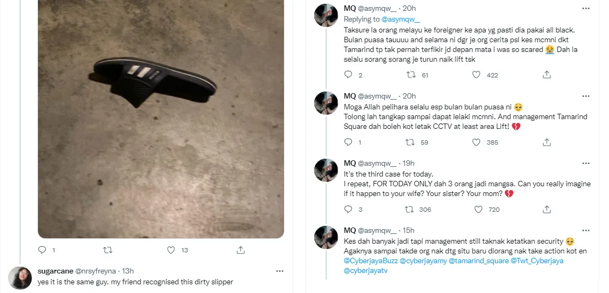Reply to the slipper photo tweet
Viewport: 609px width, 293px height.
click(42, 250)
